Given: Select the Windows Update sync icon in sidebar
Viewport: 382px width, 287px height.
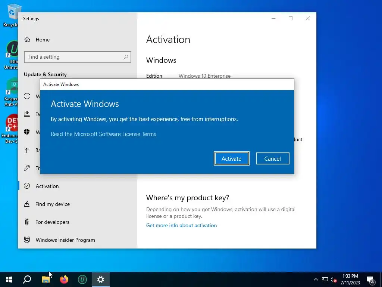Looking at the screenshot, I should point(27,96).
